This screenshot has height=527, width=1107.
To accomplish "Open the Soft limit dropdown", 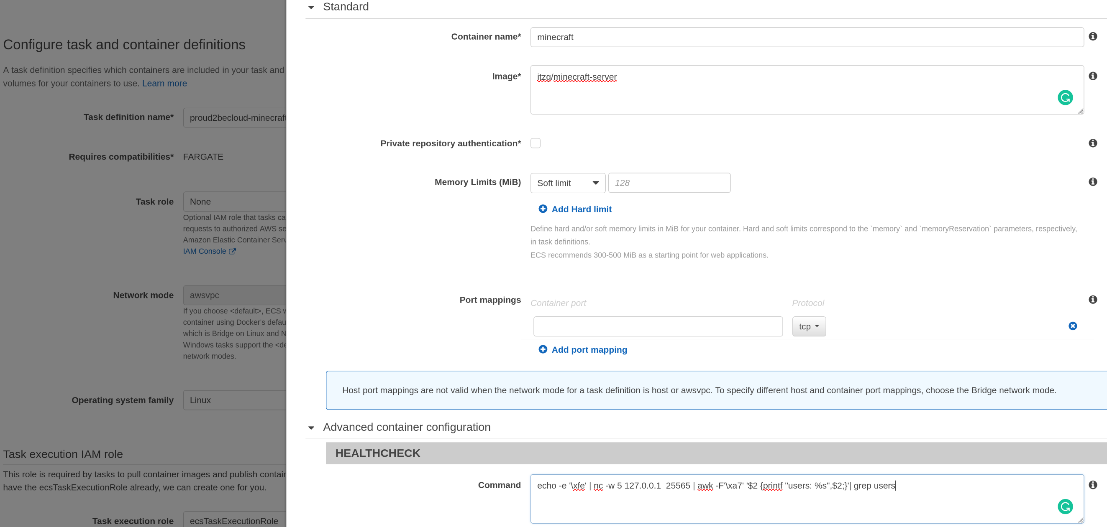I will [567, 183].
